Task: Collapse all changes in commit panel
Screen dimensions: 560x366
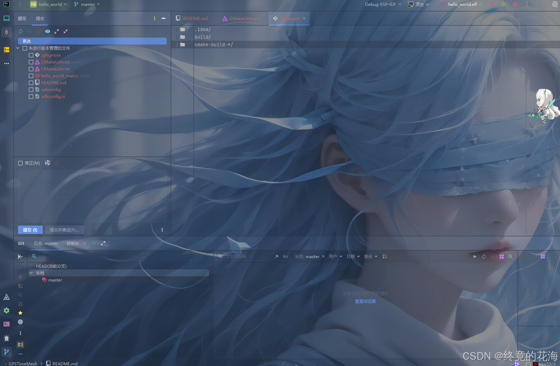Action: coord(66,31)
